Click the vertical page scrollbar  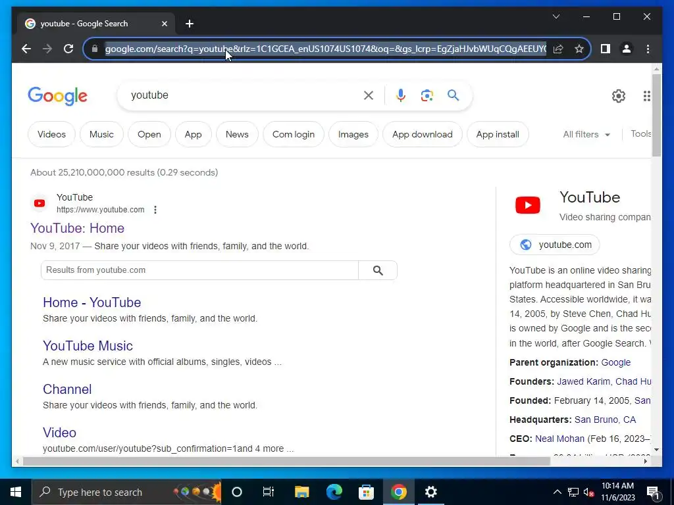(x=656, y=115)
